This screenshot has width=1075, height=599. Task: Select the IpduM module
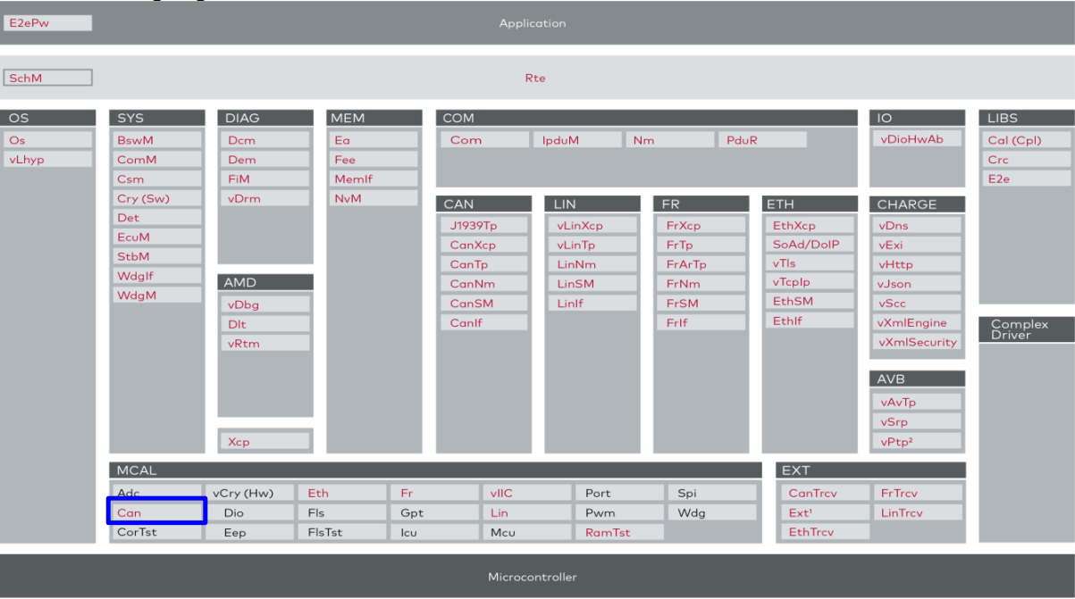[x=577, y=140]
